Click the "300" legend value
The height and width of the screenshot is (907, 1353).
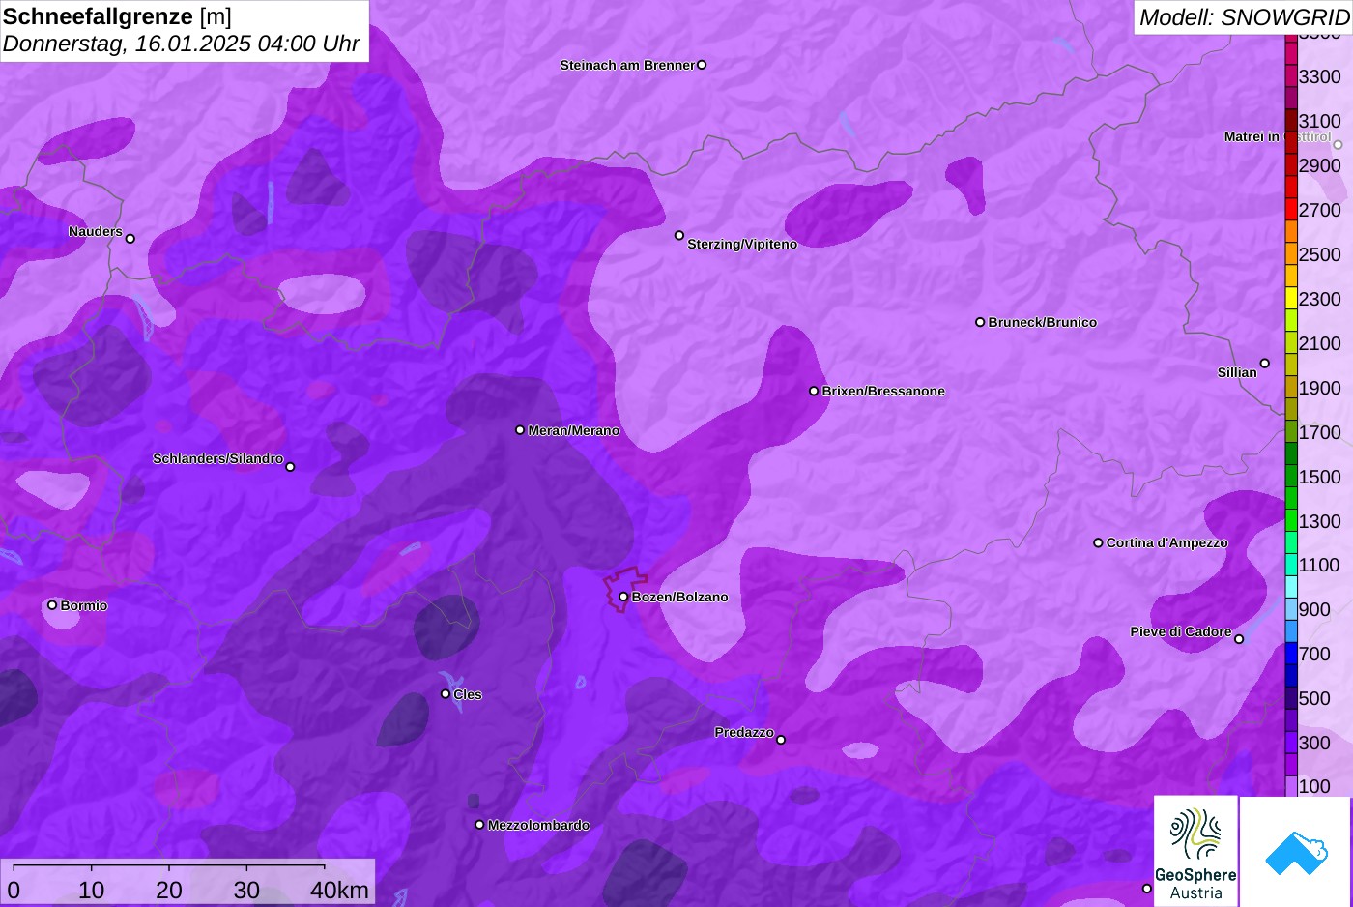coord(1314,743)
